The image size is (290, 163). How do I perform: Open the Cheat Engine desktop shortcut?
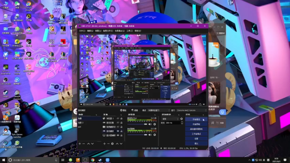[x=17, y=69]
